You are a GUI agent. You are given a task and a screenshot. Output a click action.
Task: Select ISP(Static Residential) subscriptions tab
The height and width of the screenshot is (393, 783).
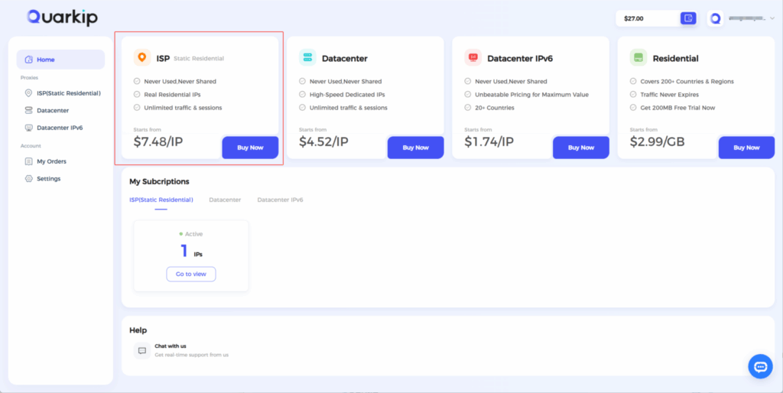[161, 200]
